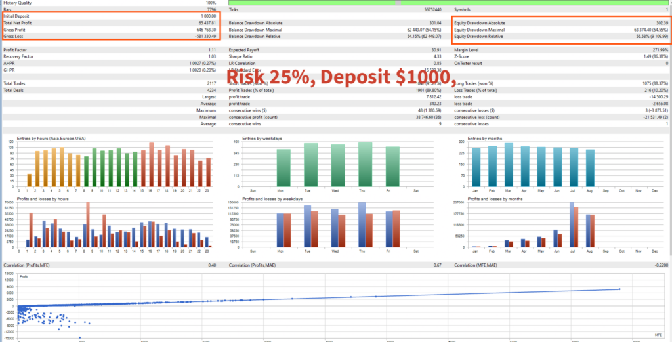Click Correlation (Profits,MFE) value 0.40
Screen dimensions: 672x342
tap(212, 265)
